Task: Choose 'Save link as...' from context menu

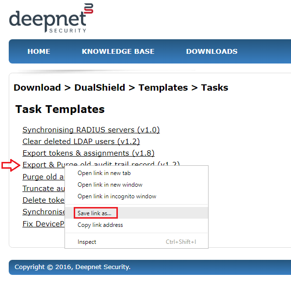Action: click(97, 213)
